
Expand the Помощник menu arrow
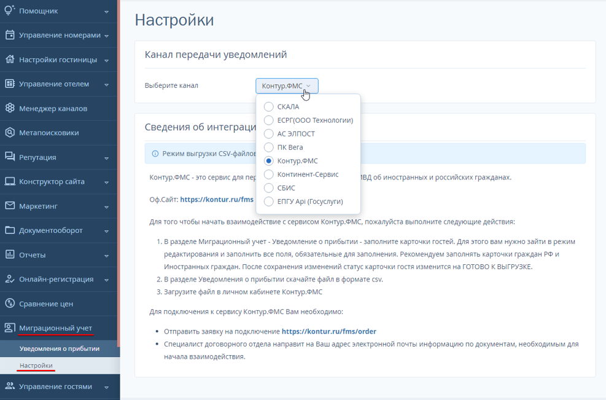pyautogui.click(x=106, y=12)
